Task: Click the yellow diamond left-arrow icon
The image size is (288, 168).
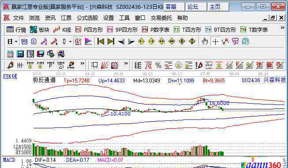Action: [141, 42]
